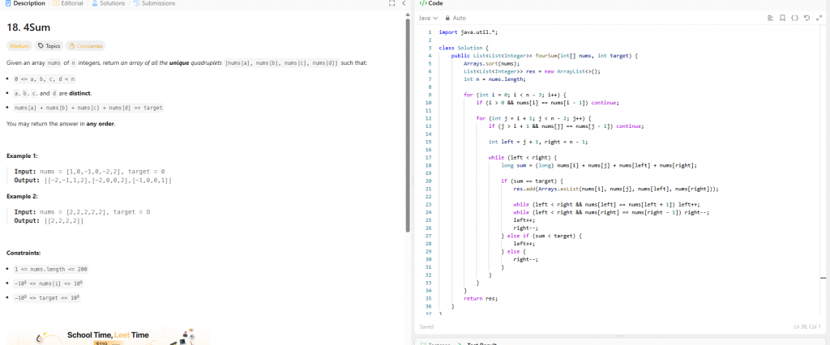Click the School Time Leet Time banner

[x=108, y=337]
